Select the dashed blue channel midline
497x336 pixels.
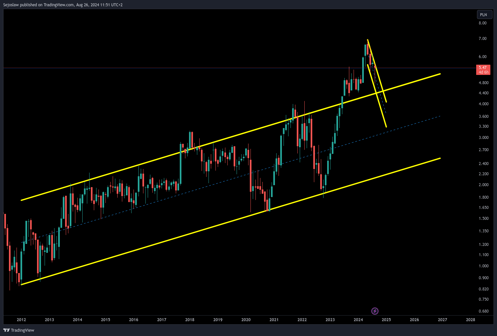[x=231, y=179]
